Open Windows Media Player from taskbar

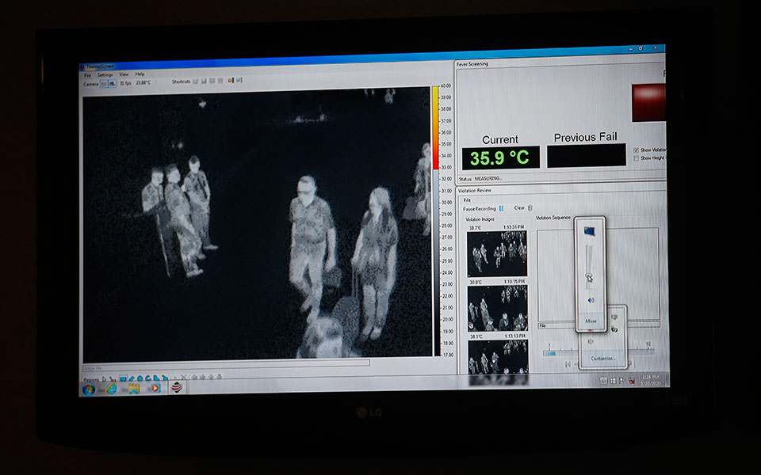point(155,388)
